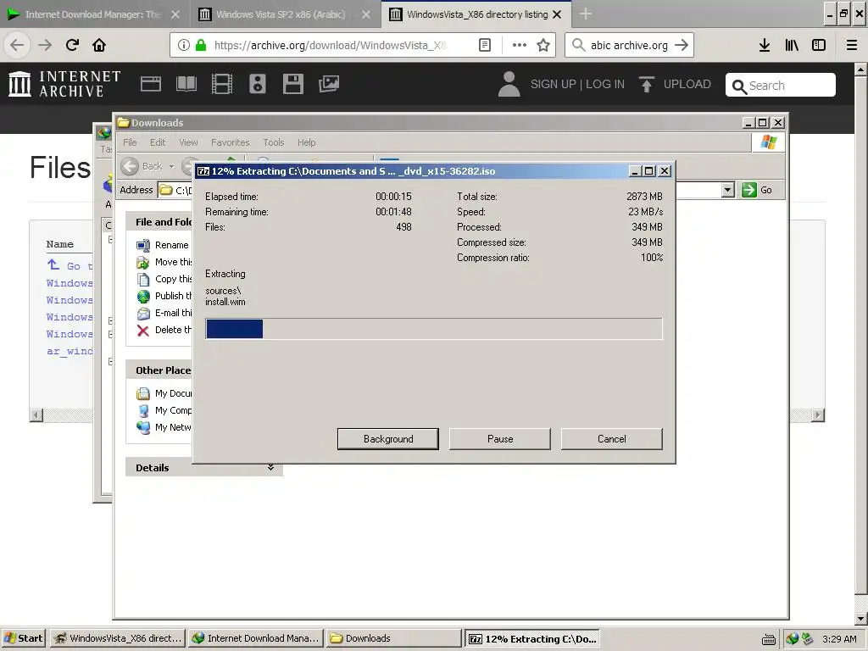Toggle reader view icon in address bar

pyautogui.click(x=484, y=45)
